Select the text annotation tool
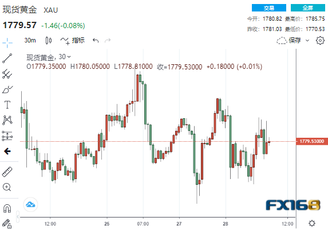The image size is (328, 229). coord(7,104)
